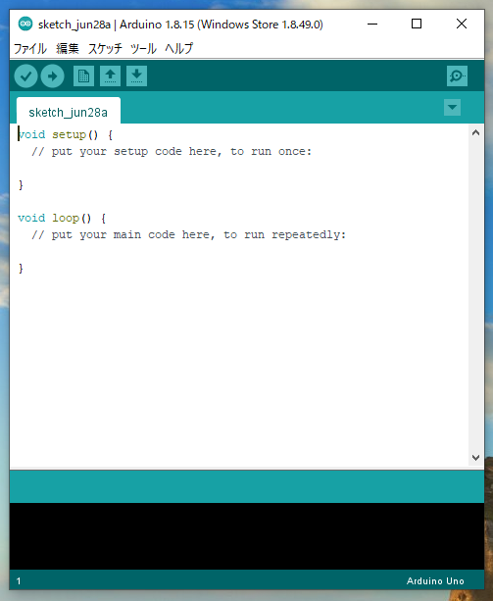493x601 pixels.
Task: Open the 編集 menu
Action: click(68, 49)
